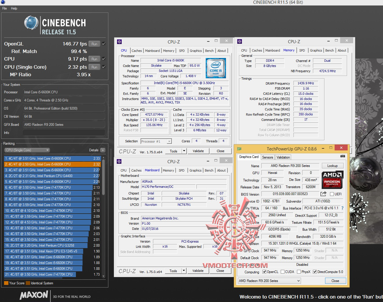Toggle the CPU (Single Core) test checkbox
383x302 pixels.
tap(104, 67)
